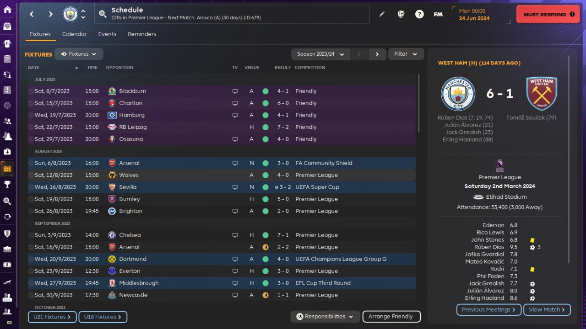Open the Fixtures view dropdown

[79, 54]
